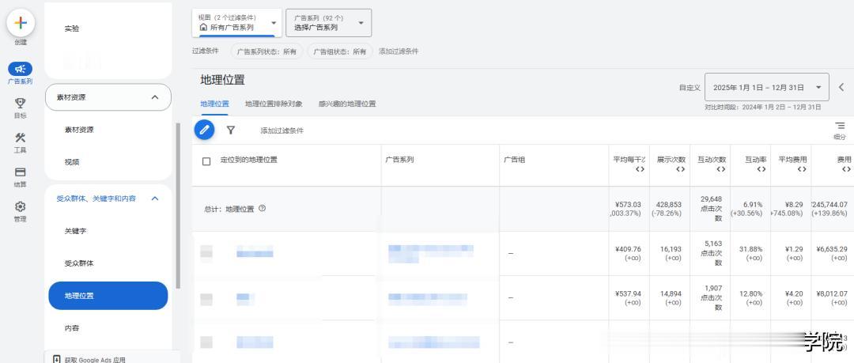Open the 目标 goals trophy icon

[20, 103]
